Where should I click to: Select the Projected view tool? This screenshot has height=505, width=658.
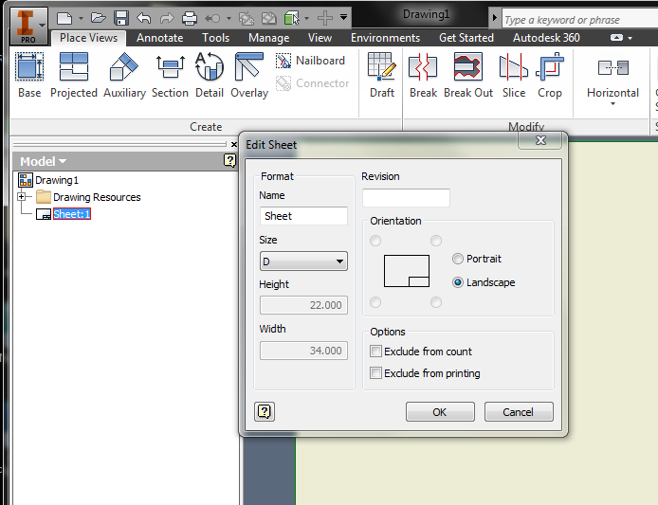click(x=73, y=76)
